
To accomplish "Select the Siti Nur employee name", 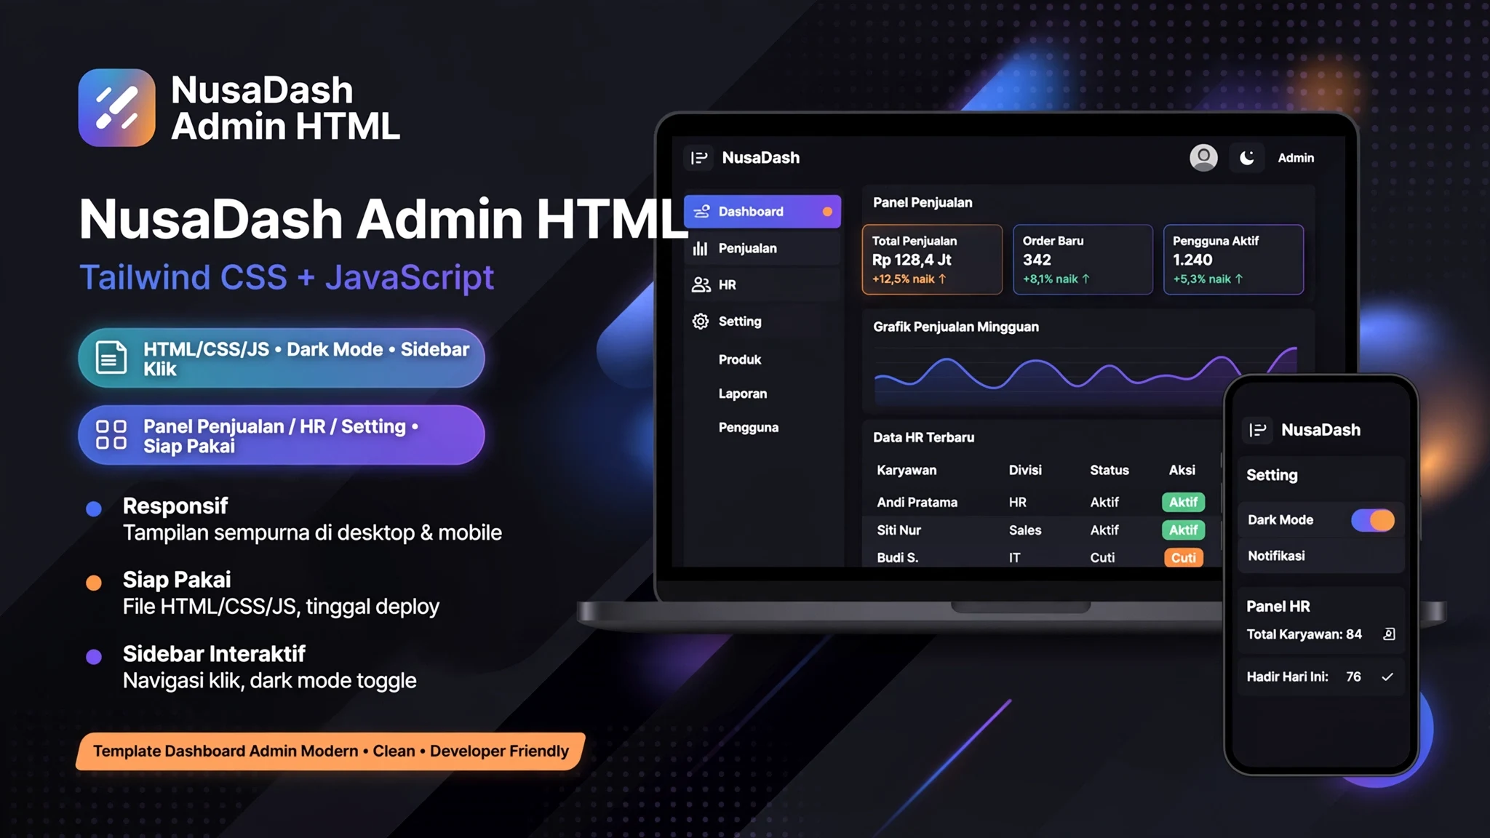I will click(899, 530).
